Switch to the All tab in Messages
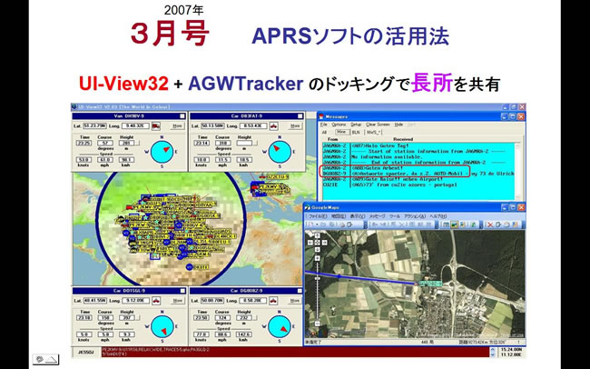Screen dimensions: 590x369 (x=325, y=133)
